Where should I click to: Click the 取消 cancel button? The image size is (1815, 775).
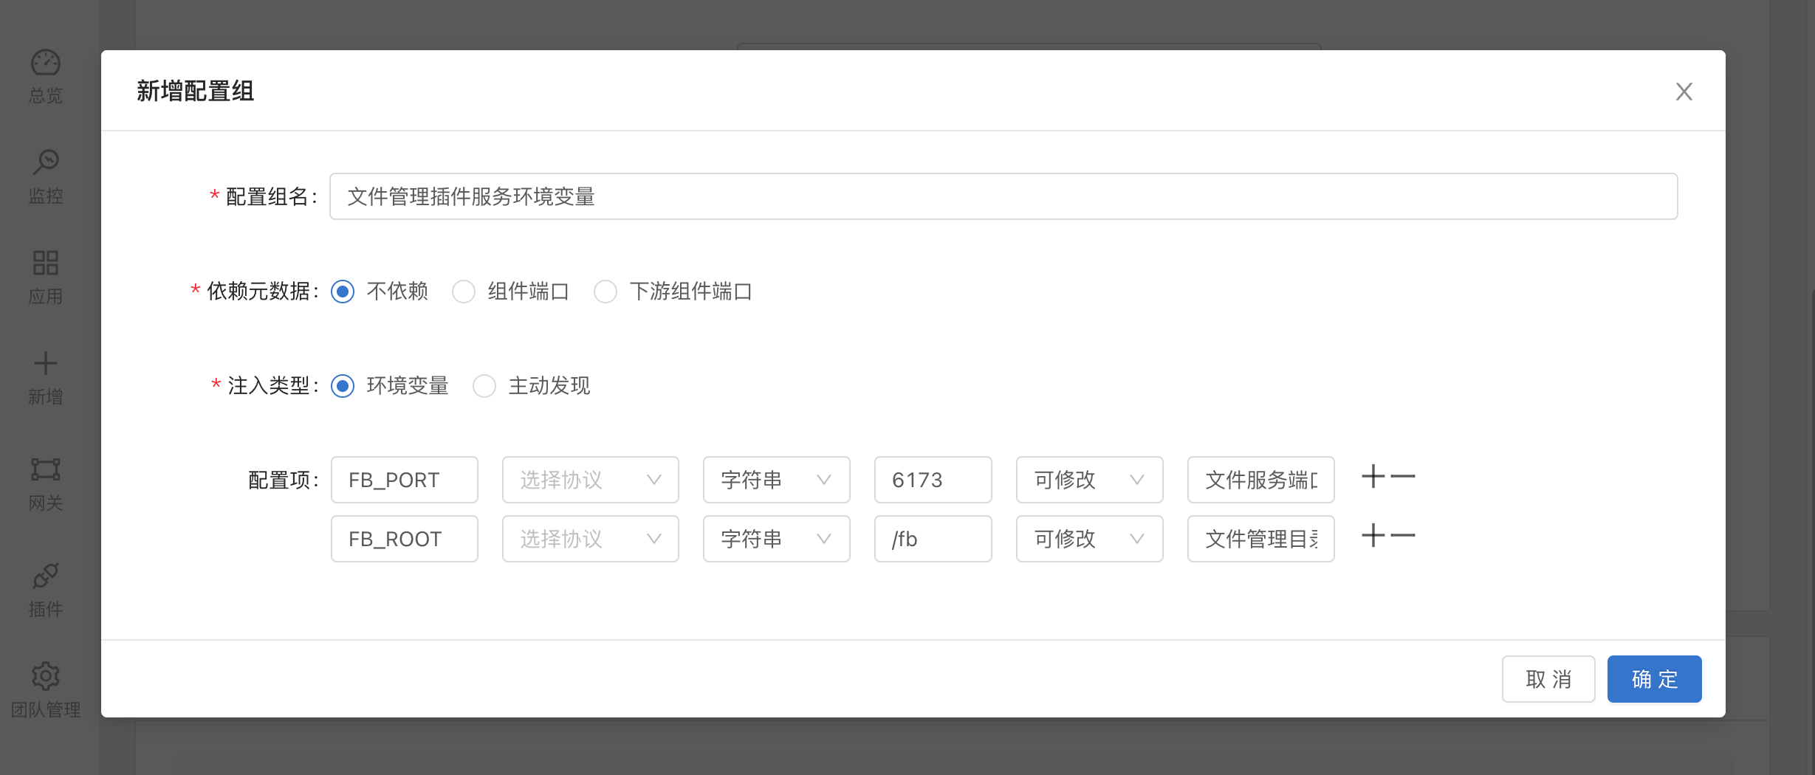pos(1548,679)
